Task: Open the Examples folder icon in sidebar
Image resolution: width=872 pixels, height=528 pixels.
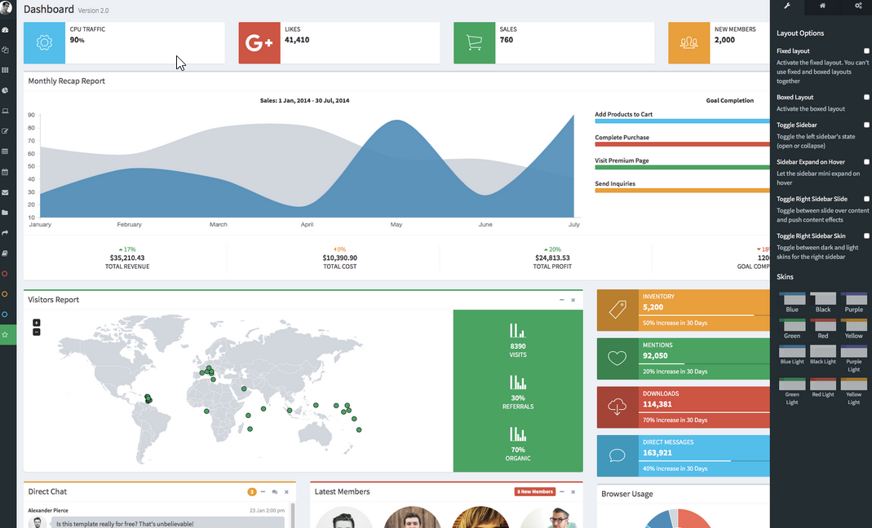Action: [5, 213]
